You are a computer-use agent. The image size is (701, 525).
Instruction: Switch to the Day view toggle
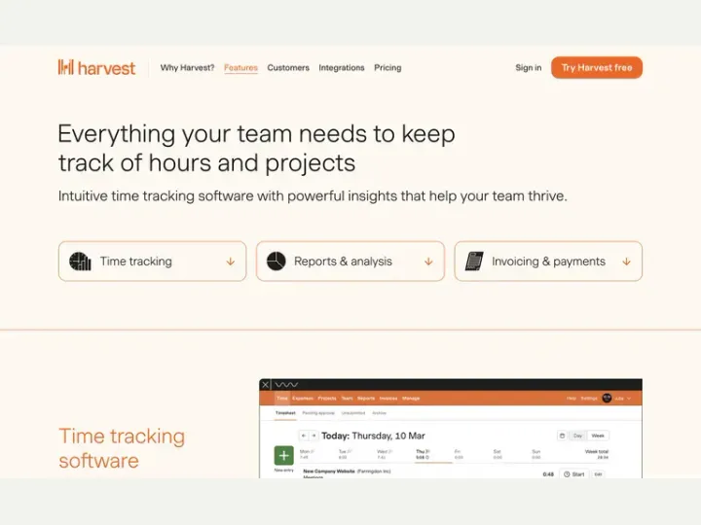point(577,436)
